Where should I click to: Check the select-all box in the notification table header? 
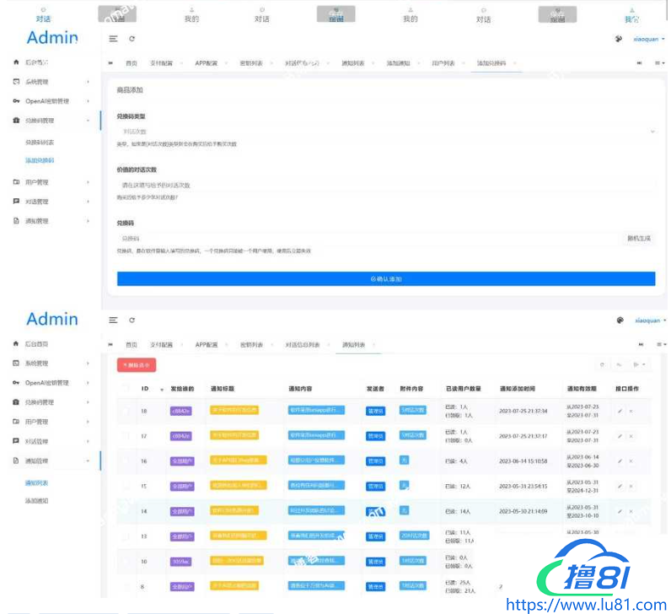click(x=126, y=389)
